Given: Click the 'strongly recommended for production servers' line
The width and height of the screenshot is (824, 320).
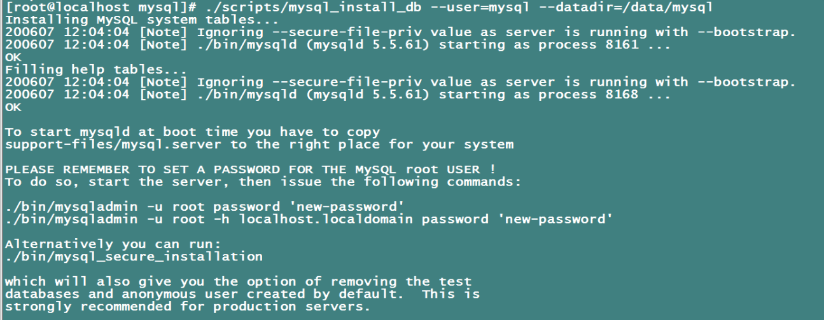Looking at the screenshot, I should 188,307.
